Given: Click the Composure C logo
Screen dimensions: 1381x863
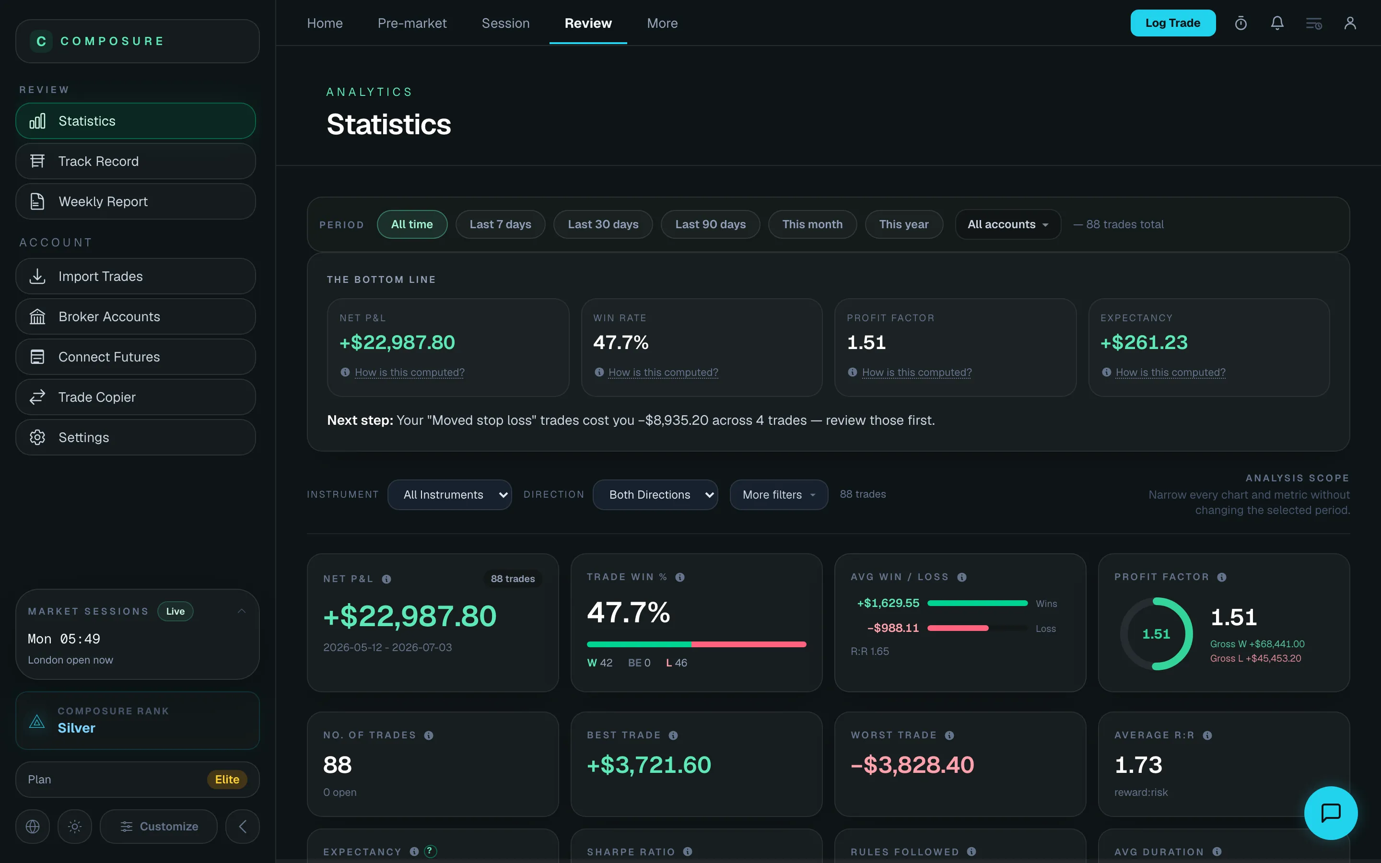Looking at the screenshot, I should pos(41,41).
